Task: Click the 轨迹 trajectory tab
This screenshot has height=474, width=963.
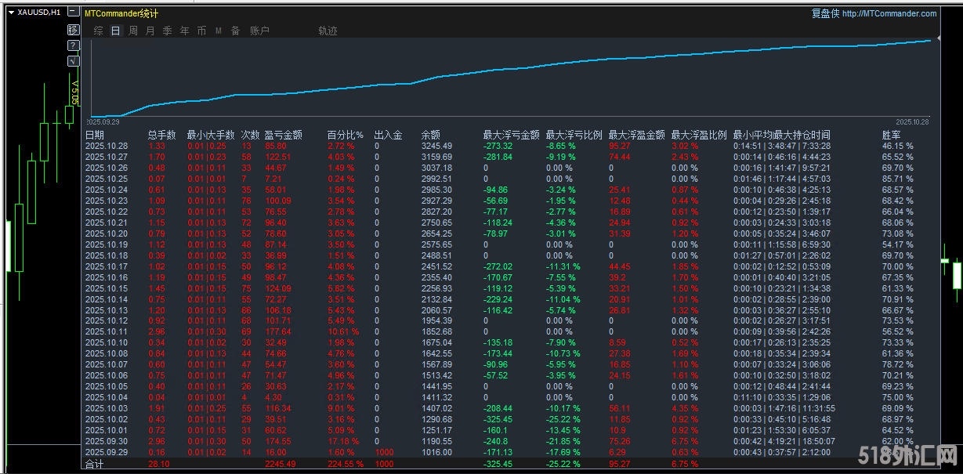Action: (x=328, y=31)
